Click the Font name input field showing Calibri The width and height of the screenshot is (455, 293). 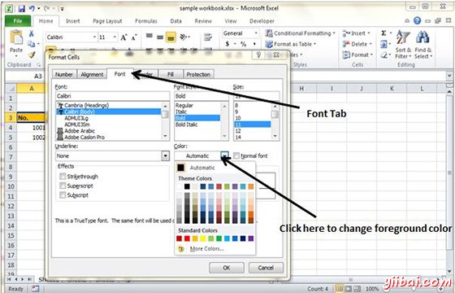(x=112, y=96)
